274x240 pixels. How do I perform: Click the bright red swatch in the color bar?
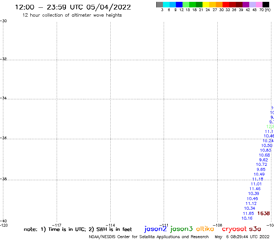226,4
